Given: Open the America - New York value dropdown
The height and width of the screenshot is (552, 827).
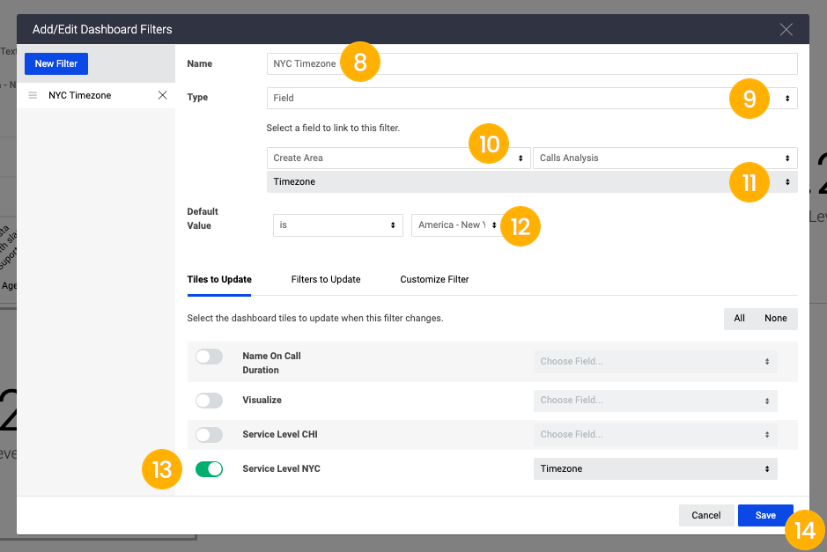Looking at the screenshot, I should click(x=457, y=225).
